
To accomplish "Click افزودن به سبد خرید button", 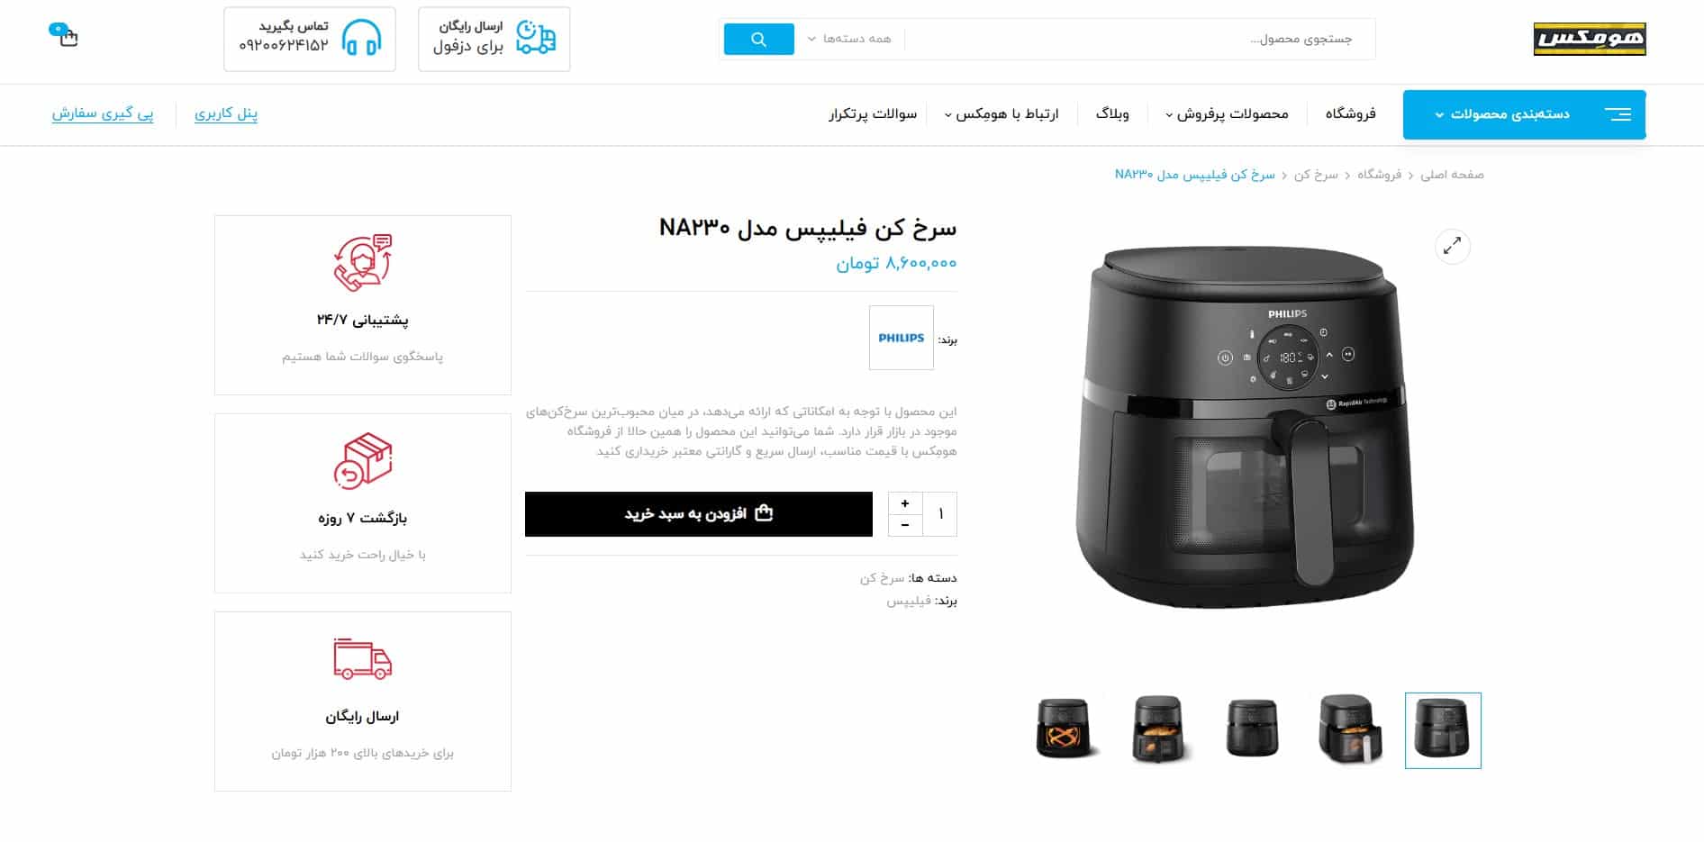I will pos(699,514).
